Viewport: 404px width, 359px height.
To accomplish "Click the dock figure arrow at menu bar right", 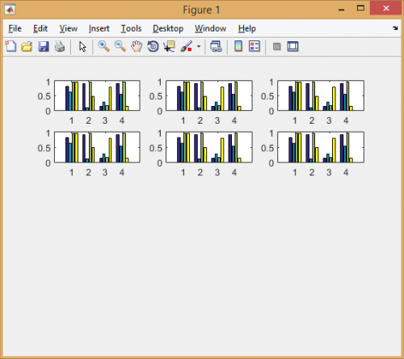I will (x=395, y=28).
